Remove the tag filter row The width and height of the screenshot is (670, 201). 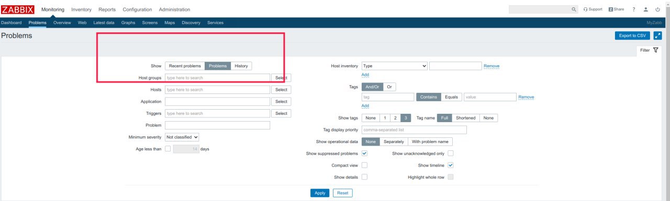pyautogui.click(x=526, y=97)
